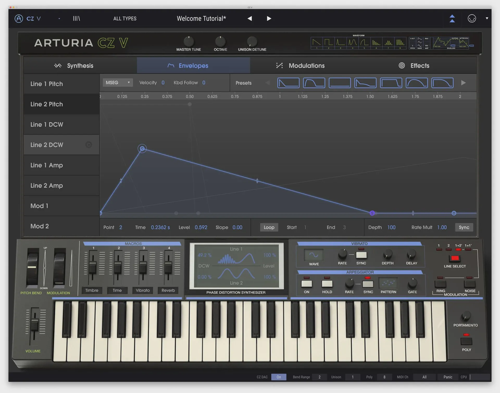
Task: Click the vibrato WAVE sine display
Action: click(314, 255)
